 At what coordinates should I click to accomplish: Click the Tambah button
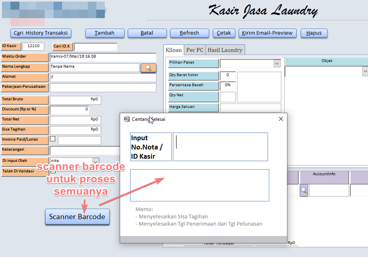click(104, 33)
